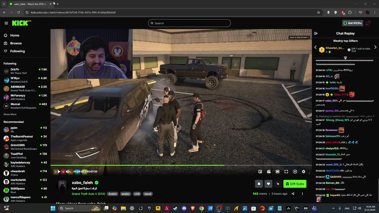Open a new browser tab
This screenshot has width=379, height=213.
coord(57,4)
